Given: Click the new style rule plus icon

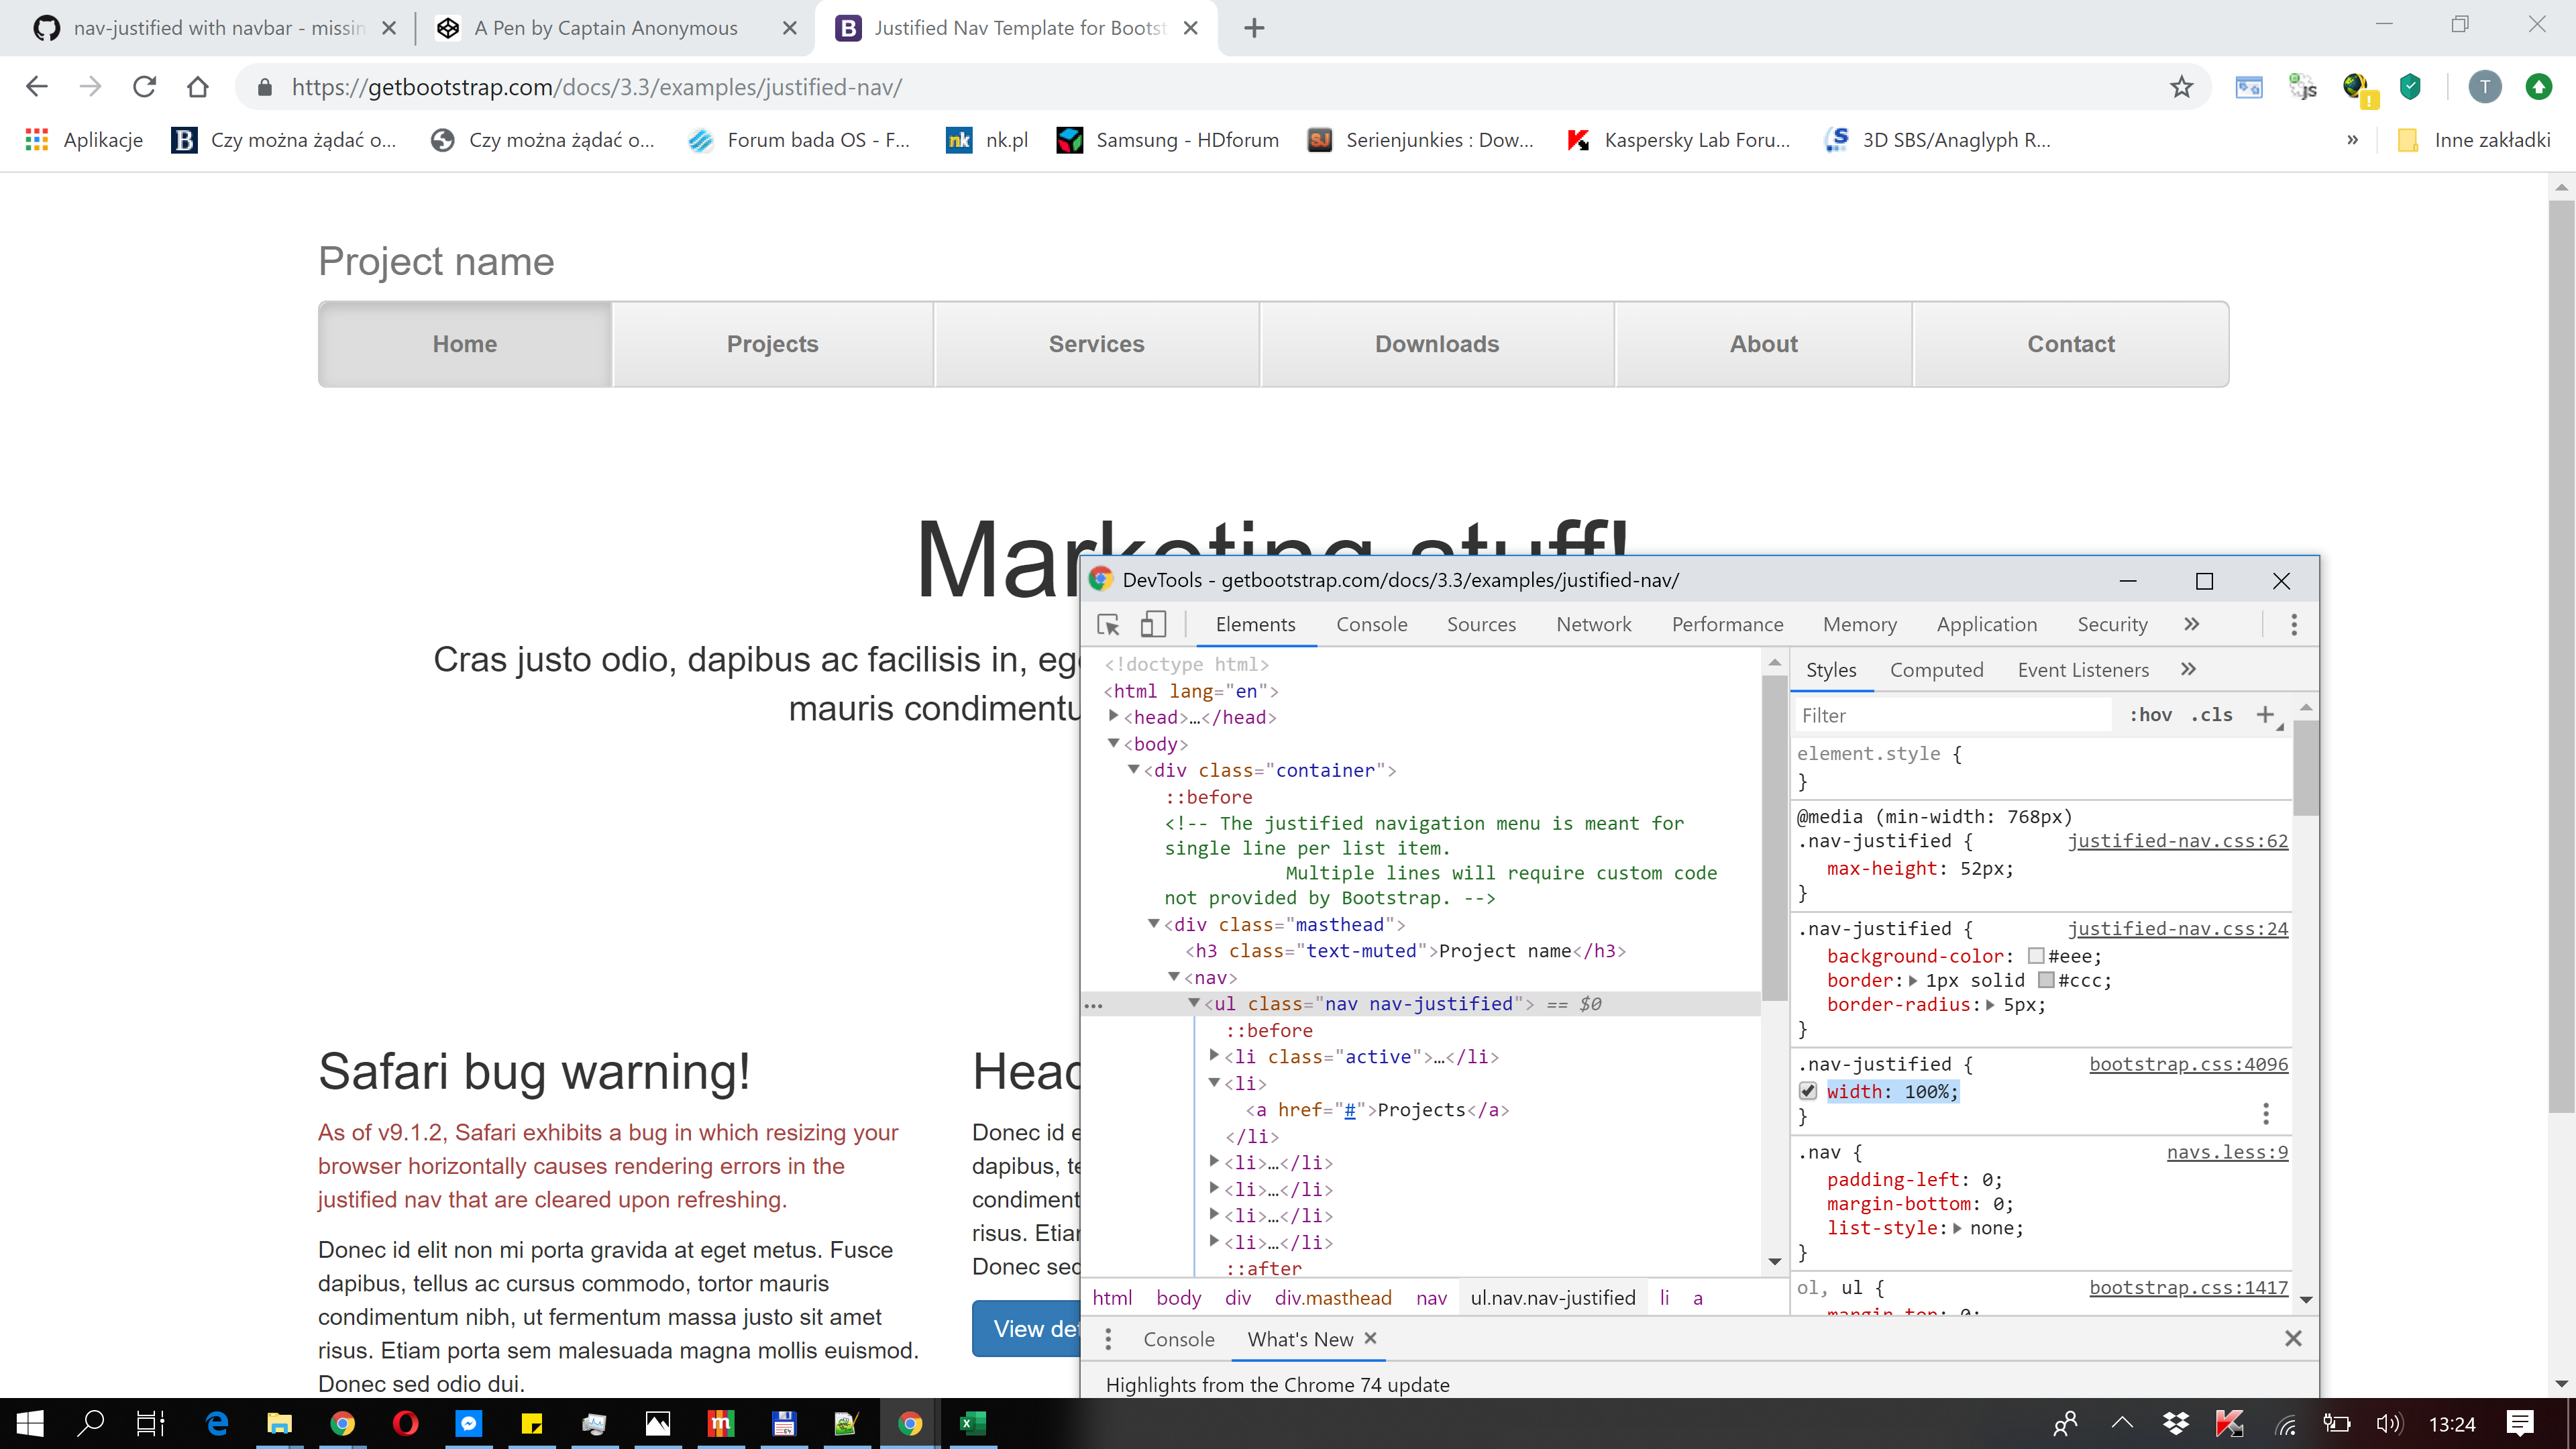Looking at the screenshot, I should coord(2265,714).
